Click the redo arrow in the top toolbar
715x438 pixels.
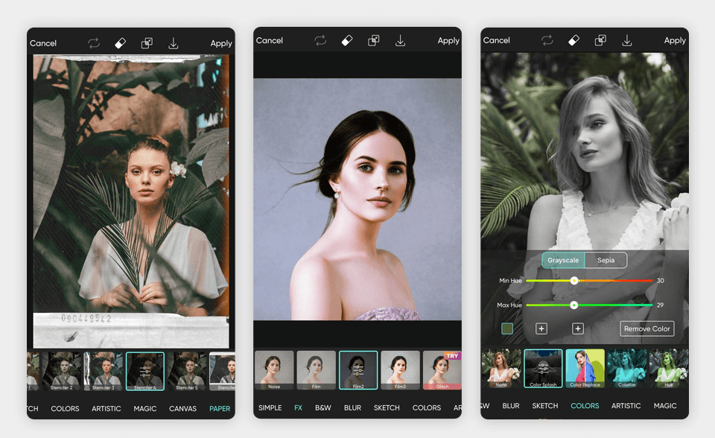pos(94,42)
